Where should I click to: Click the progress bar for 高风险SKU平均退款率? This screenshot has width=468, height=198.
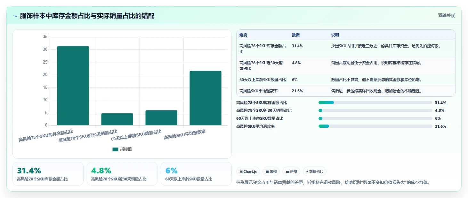click(375, 126)
